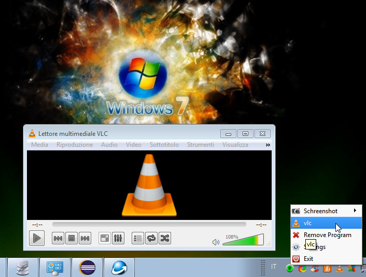Screen dimensions: 366x277
Task: Expand the Schreenshot submenu arrow
Action: (355, 211)
